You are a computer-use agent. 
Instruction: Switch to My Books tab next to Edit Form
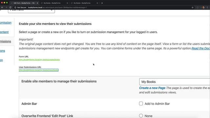52,3
